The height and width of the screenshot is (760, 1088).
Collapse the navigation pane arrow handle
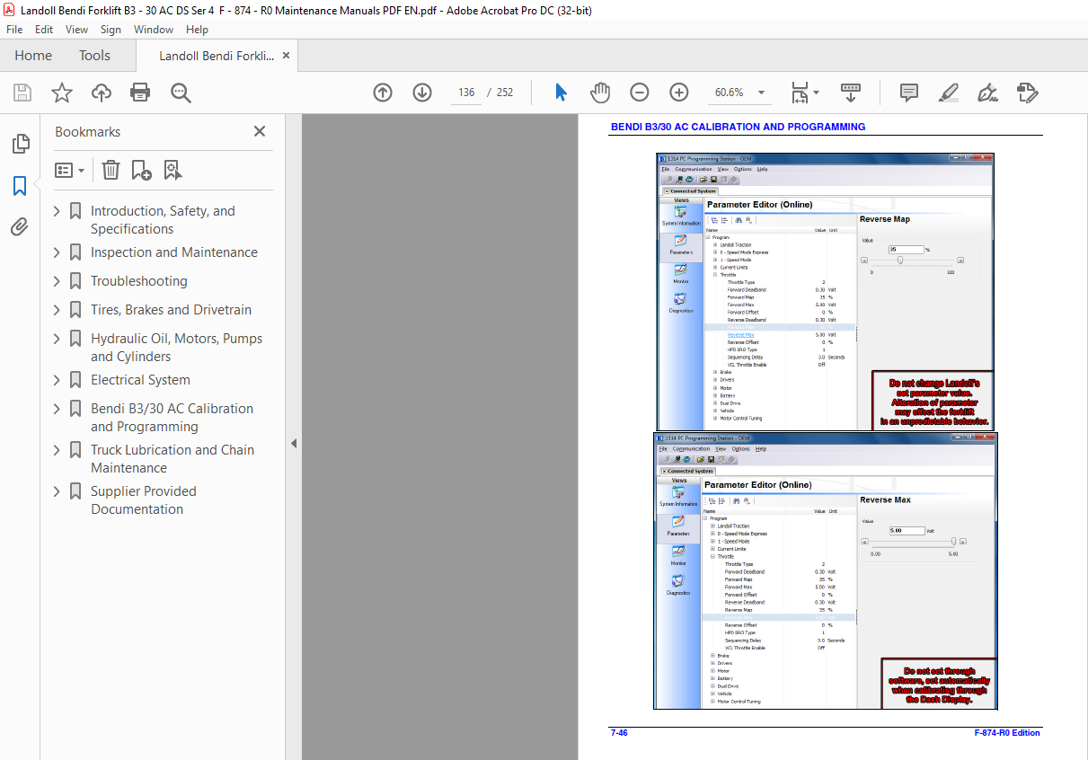(x=293, y=443)
